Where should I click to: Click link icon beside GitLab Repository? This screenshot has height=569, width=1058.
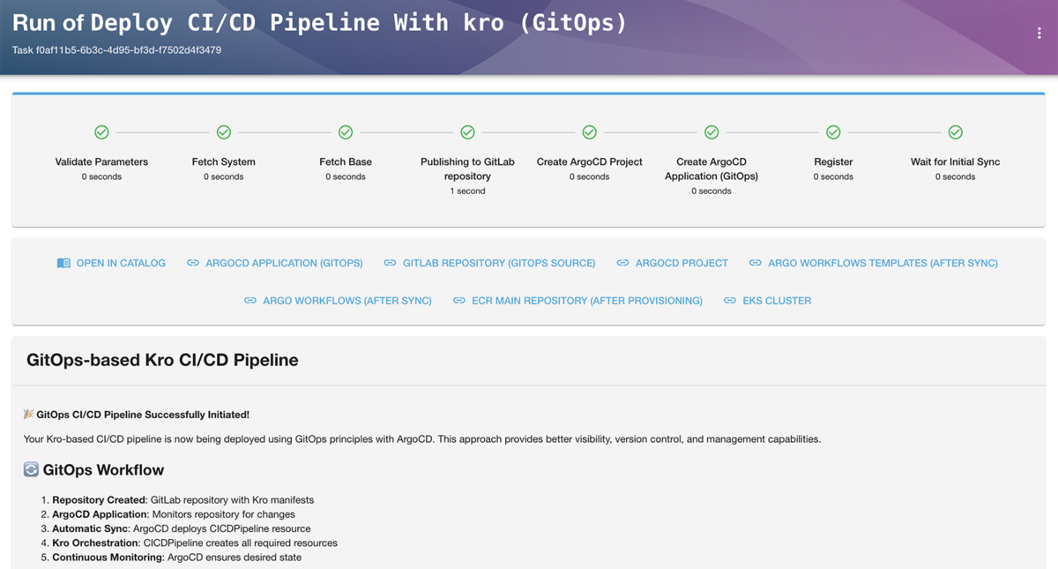click(x=390, y=263)
